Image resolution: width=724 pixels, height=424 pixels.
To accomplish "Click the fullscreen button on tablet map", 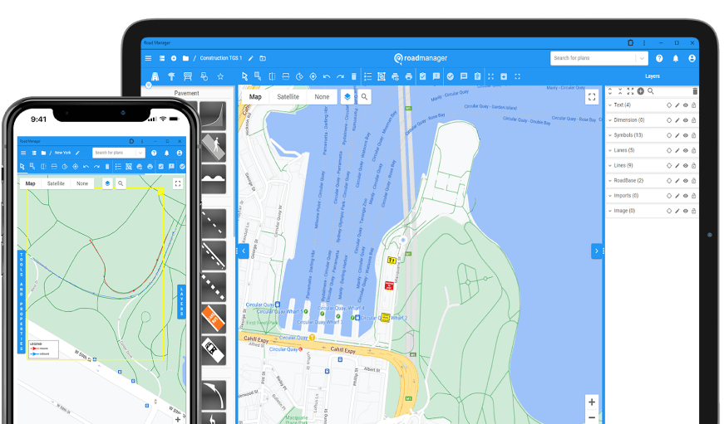I will click(x=592, y=97).
